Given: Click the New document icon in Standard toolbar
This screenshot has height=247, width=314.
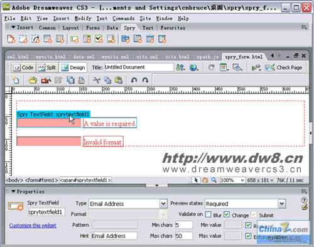Looking at the screenshot, I should click(16, 80).
